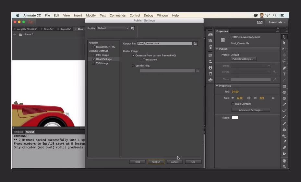Collapse the Publish section in Properties
This screenshot has height=182, width=301.
pos(217,49)
